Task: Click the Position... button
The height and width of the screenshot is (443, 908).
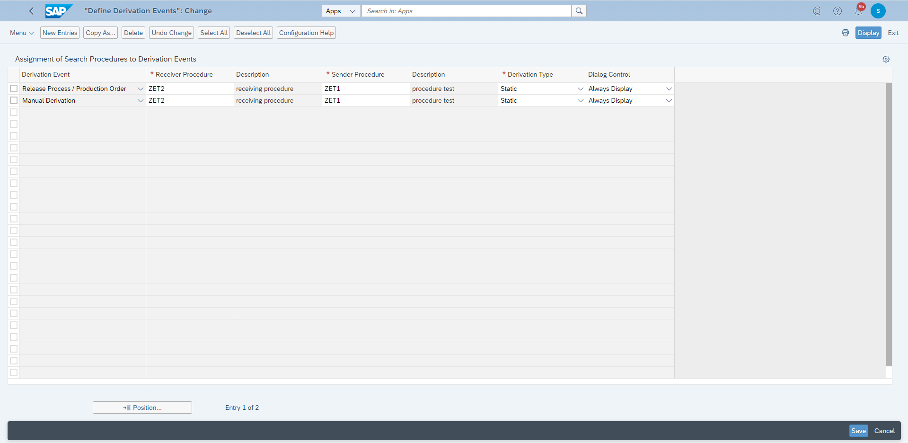Action: click(142, 408)
